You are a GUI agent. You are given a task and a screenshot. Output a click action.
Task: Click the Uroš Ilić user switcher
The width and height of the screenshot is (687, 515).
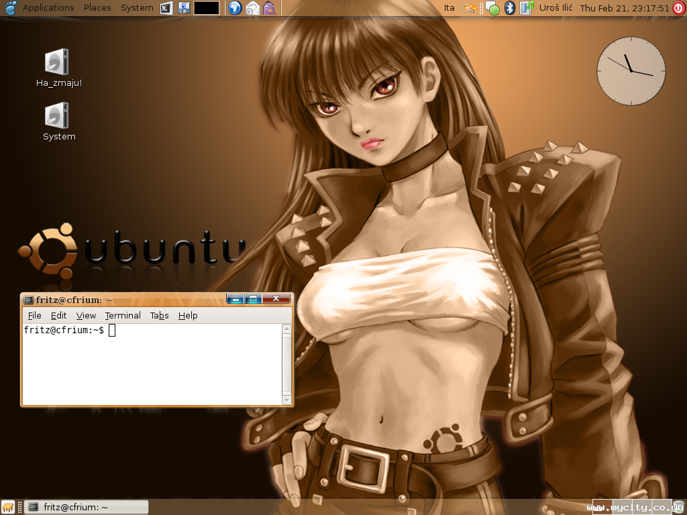556,8
